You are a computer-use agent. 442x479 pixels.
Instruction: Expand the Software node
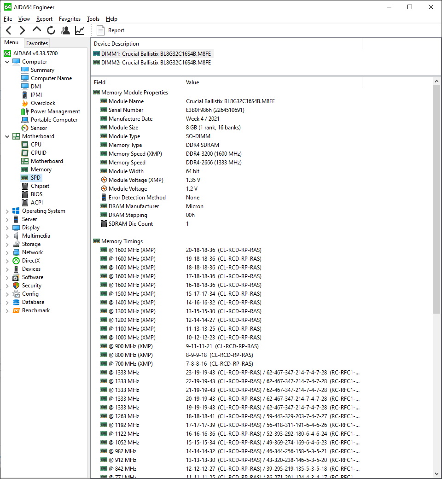(7, 277)
